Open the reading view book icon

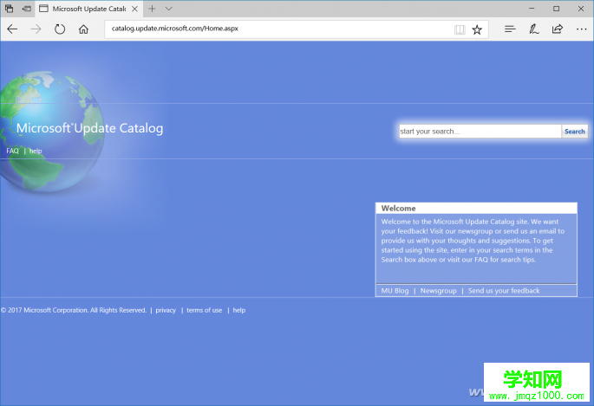click(x=460, y=29)
